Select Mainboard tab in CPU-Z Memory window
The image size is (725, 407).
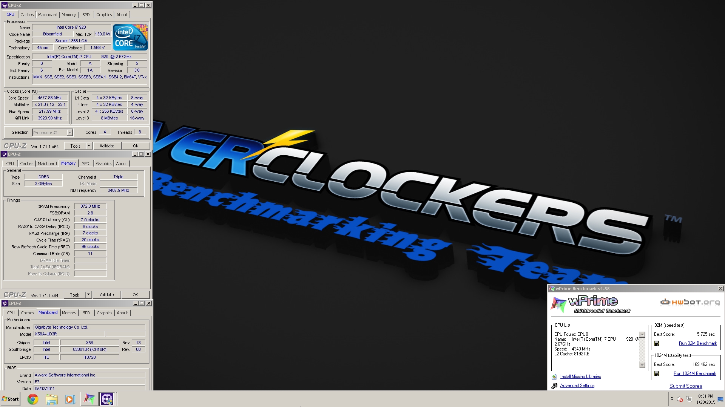pyautogui.click(x=47, y=164)
